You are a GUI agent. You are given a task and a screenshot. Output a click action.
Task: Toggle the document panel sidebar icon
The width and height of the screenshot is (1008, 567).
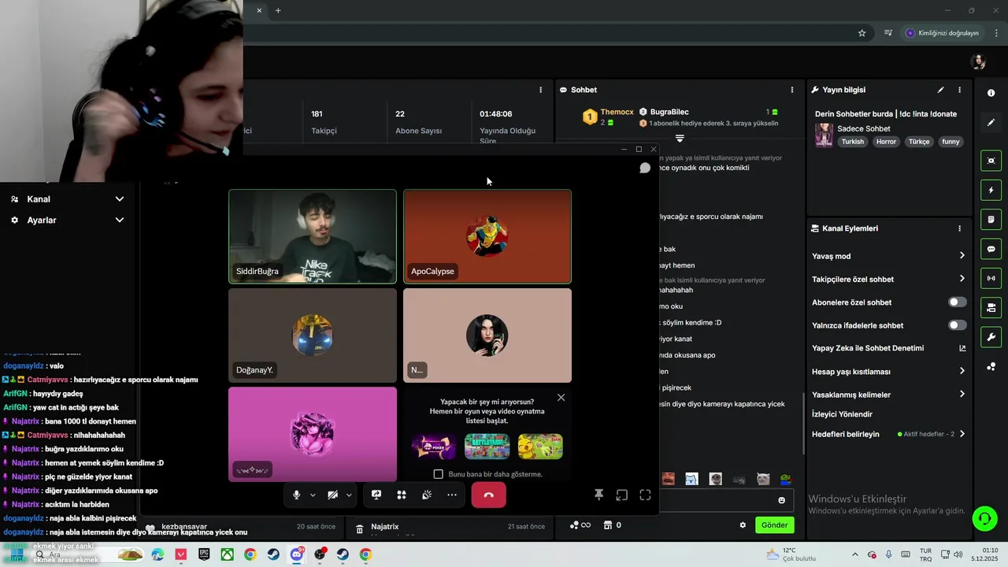(x=991, y=219)
